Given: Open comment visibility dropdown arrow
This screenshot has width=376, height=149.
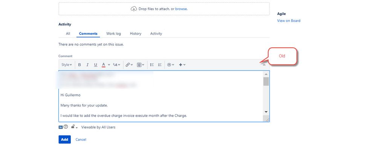Looking at the screenshot, I should (77, 128).
